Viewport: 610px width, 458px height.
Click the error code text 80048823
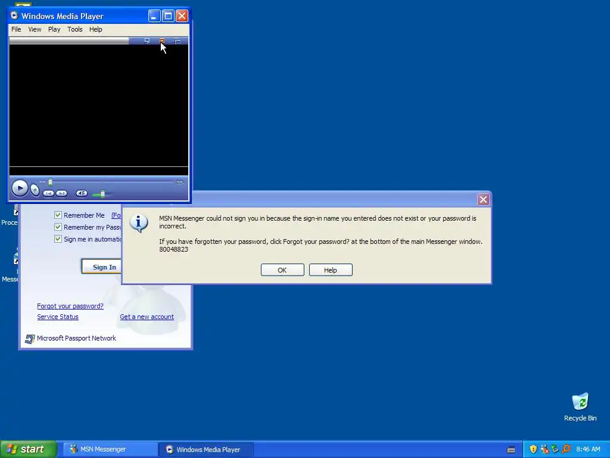point(173,249)
